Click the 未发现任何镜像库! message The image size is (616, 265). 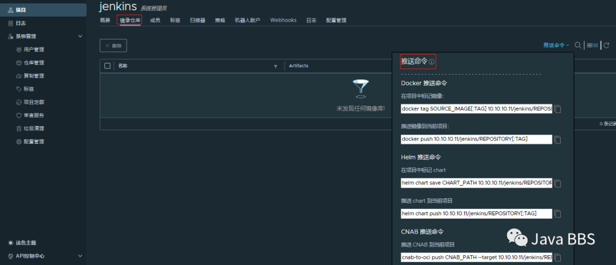(360, 108)
